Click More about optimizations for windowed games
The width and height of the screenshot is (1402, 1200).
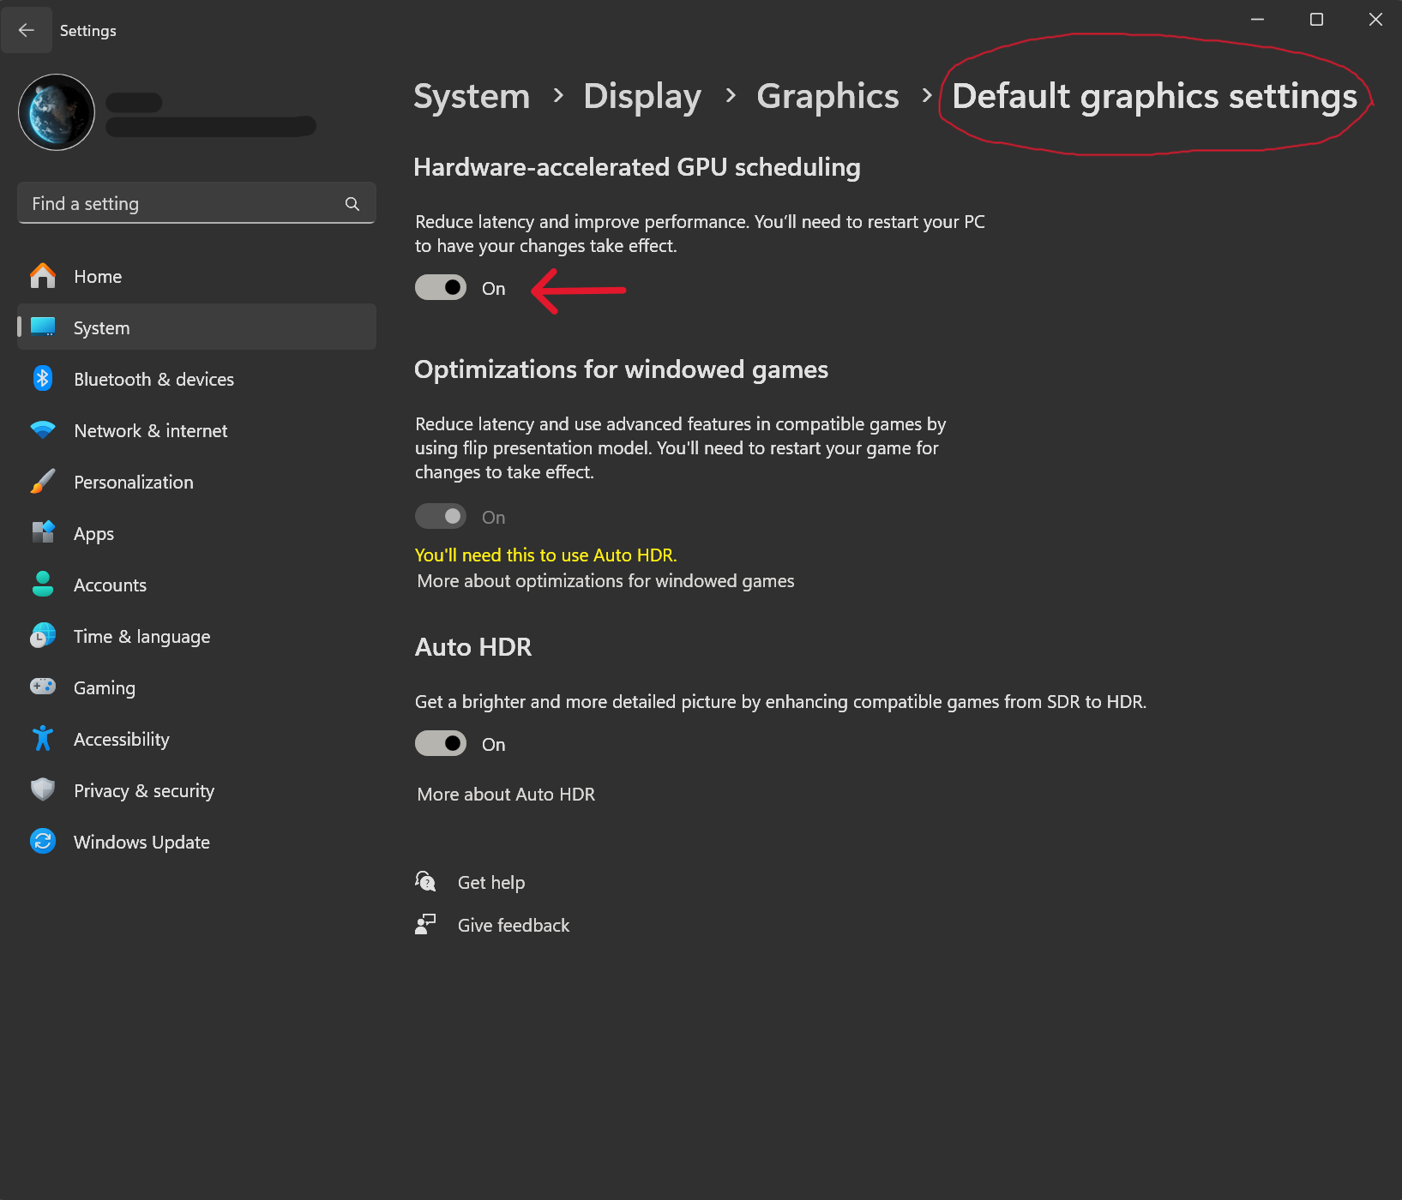605,581
